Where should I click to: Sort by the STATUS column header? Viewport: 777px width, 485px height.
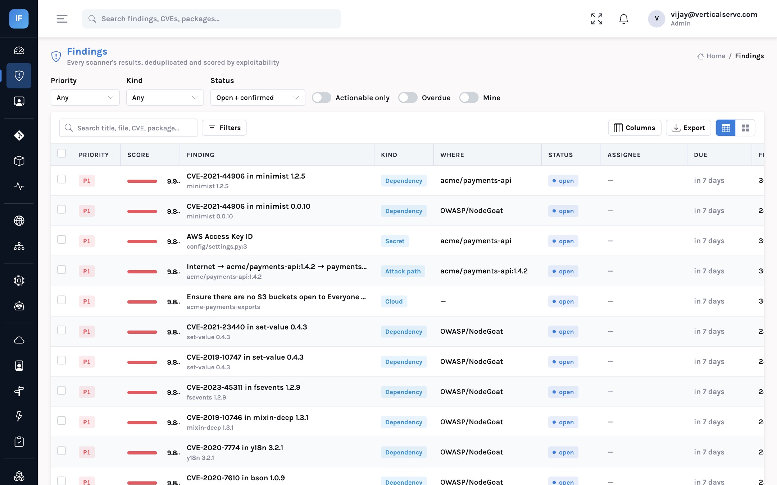click(x=560, y=155)
